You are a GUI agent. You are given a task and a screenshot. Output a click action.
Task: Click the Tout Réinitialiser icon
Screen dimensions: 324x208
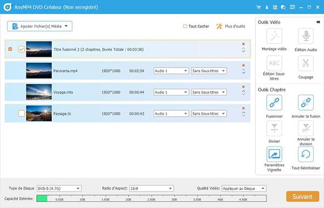(x=306, y=154)
